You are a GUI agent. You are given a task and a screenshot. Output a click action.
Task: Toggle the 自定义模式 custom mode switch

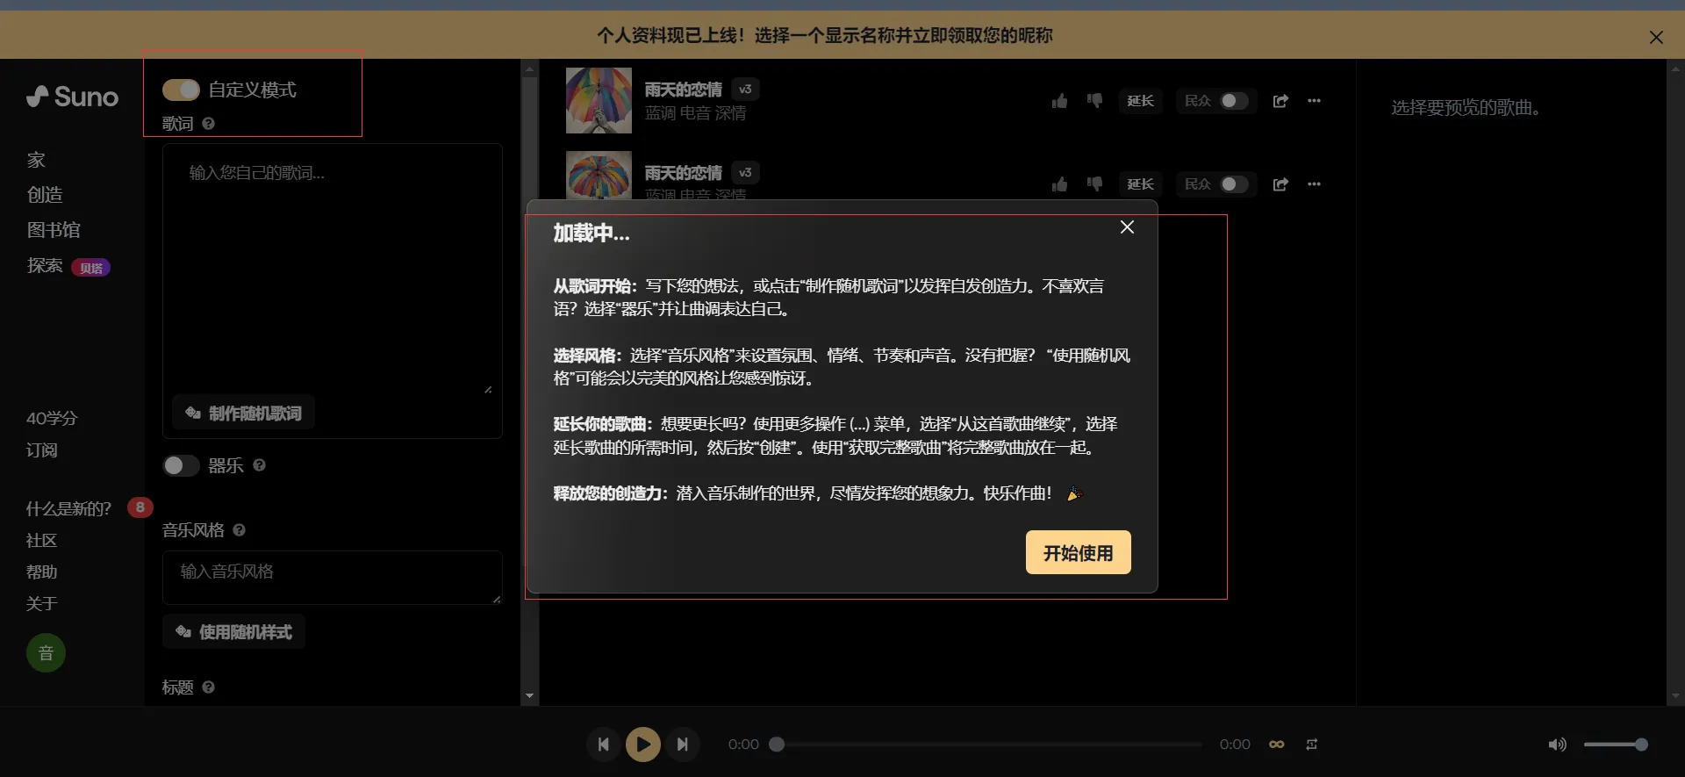(x=181, y=90)
